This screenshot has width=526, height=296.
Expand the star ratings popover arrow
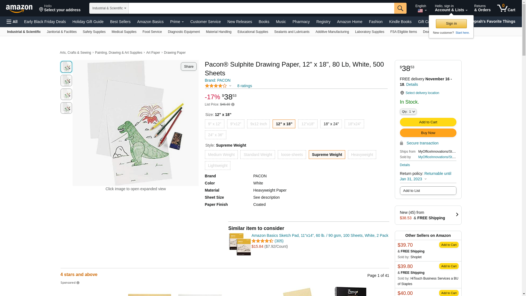coord(230,86)
